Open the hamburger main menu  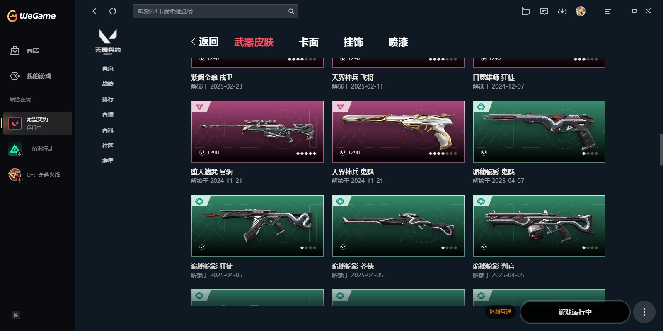tap(607, 11)
